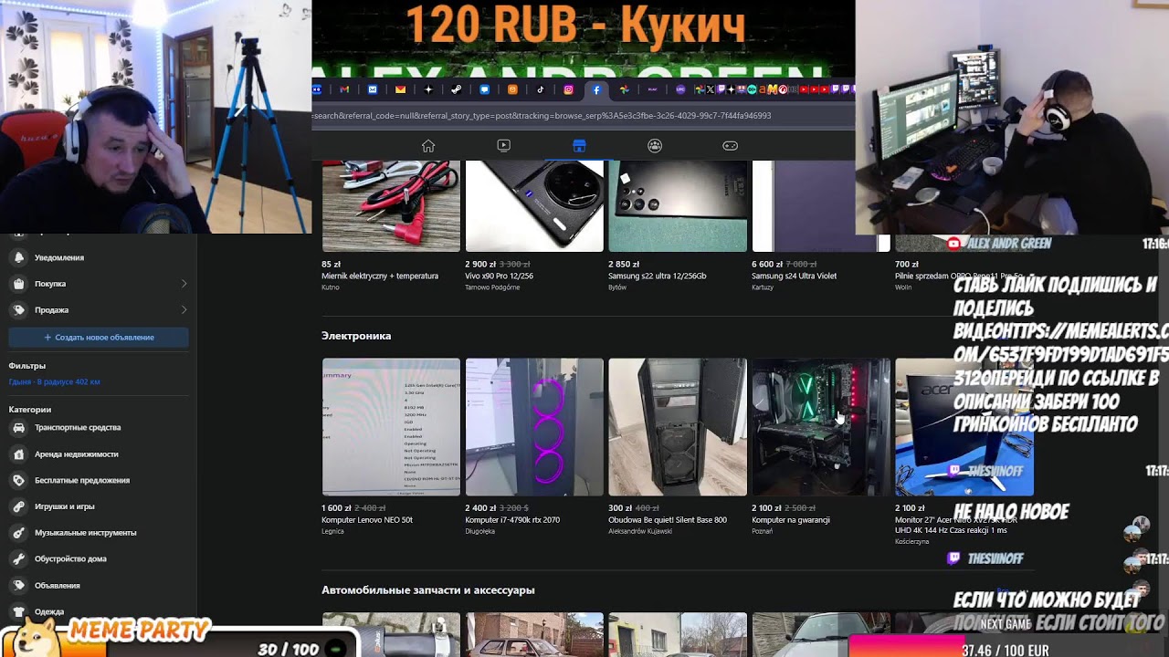This screenshot has width=1169, height=657.
Task: Click the Транспортные средства car icon
Action: pyautogui.click(x=19, y=427)
